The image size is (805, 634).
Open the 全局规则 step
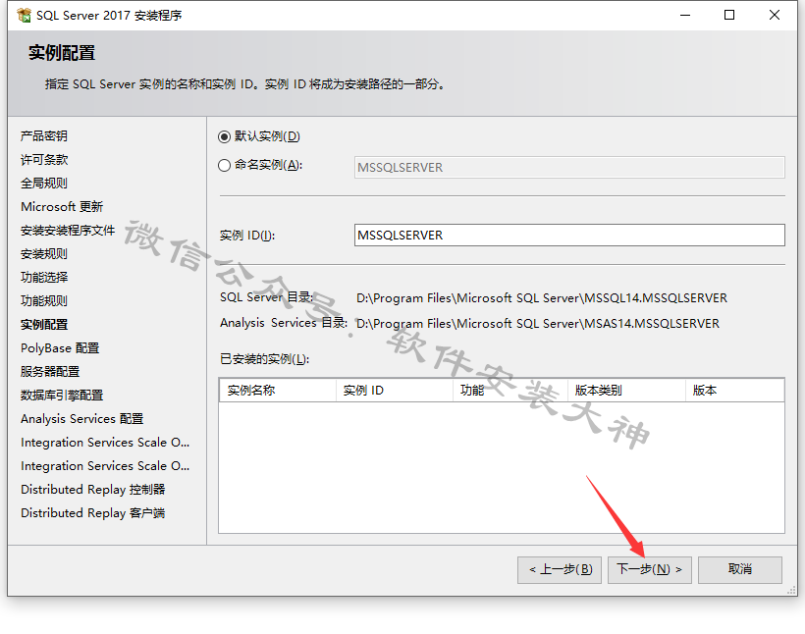click(44, 184)
